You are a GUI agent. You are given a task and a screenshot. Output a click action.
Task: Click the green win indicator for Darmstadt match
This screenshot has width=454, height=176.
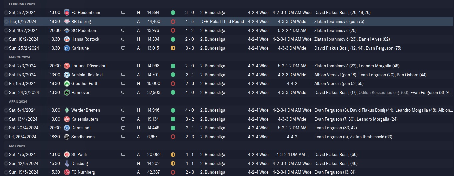[173, 128]
